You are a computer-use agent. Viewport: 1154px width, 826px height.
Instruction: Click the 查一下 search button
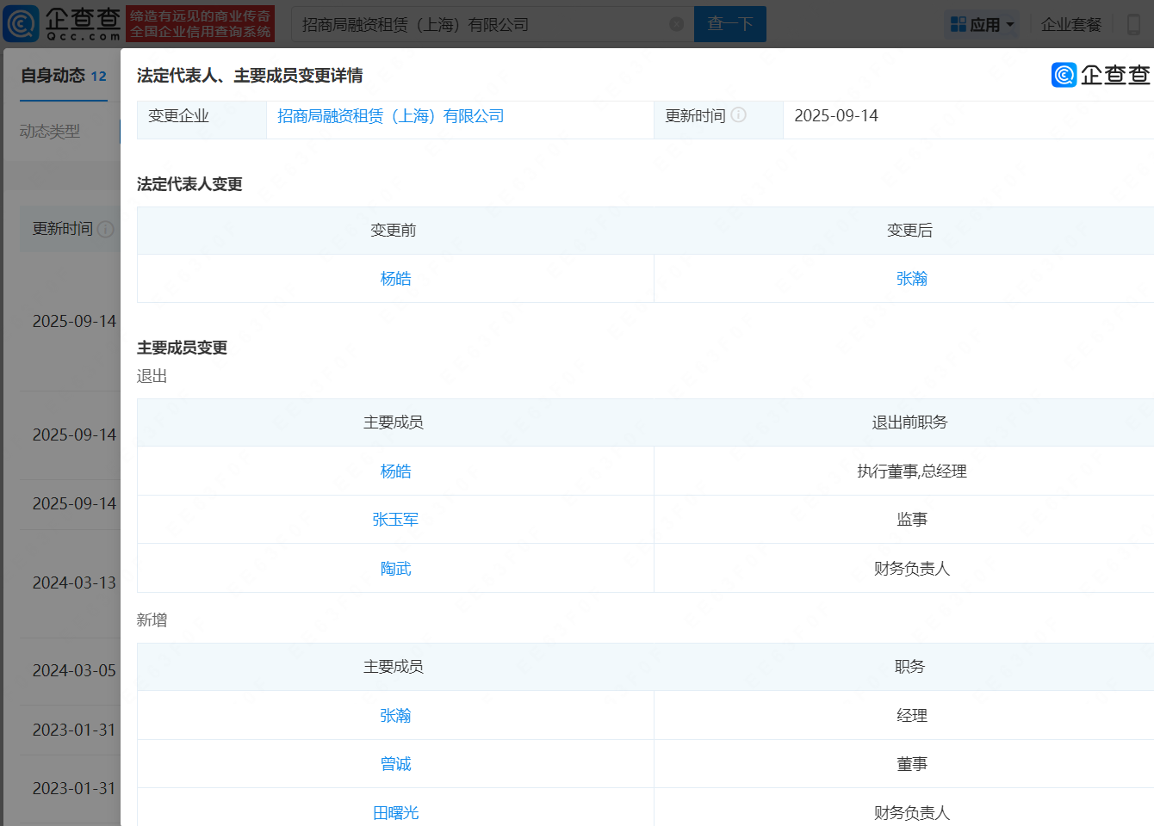click(730, 24)
